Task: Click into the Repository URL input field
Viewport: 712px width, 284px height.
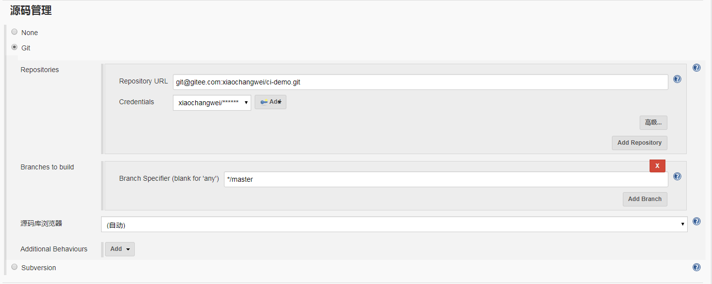Action: [x=421, y=82]
